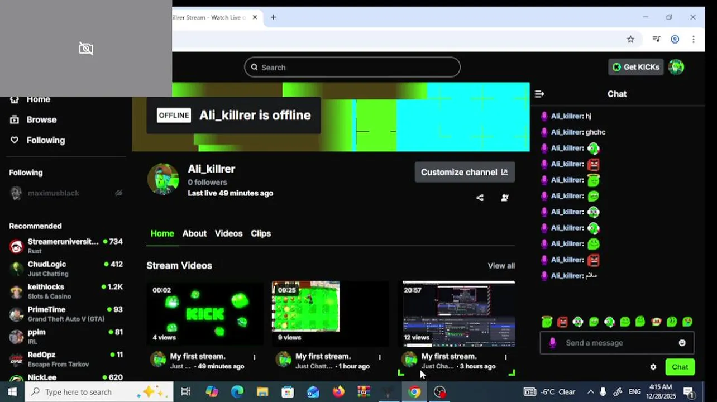Show hidden system tray icons
This screenshot has width=717, height=402.
pyautogui.click(x=590, y=392)
